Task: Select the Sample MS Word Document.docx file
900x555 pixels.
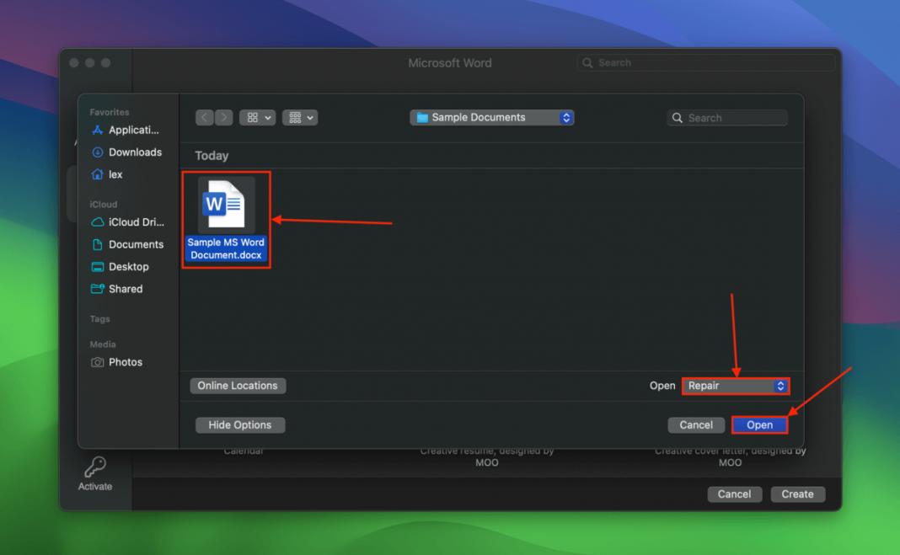Action: 226,206
